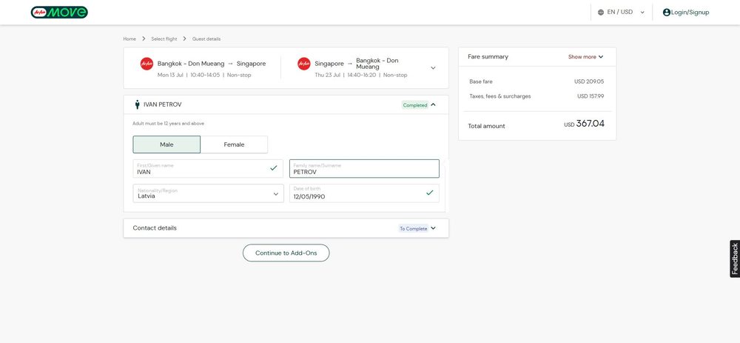Expand the Contact details section
This screenshot has width=740, height=343.
pos(286,228)
